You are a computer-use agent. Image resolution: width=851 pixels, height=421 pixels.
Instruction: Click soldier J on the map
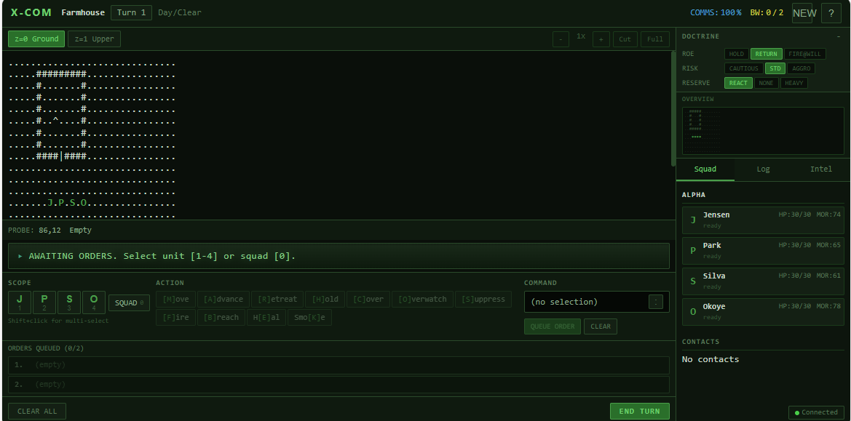(x=50, y=203)
